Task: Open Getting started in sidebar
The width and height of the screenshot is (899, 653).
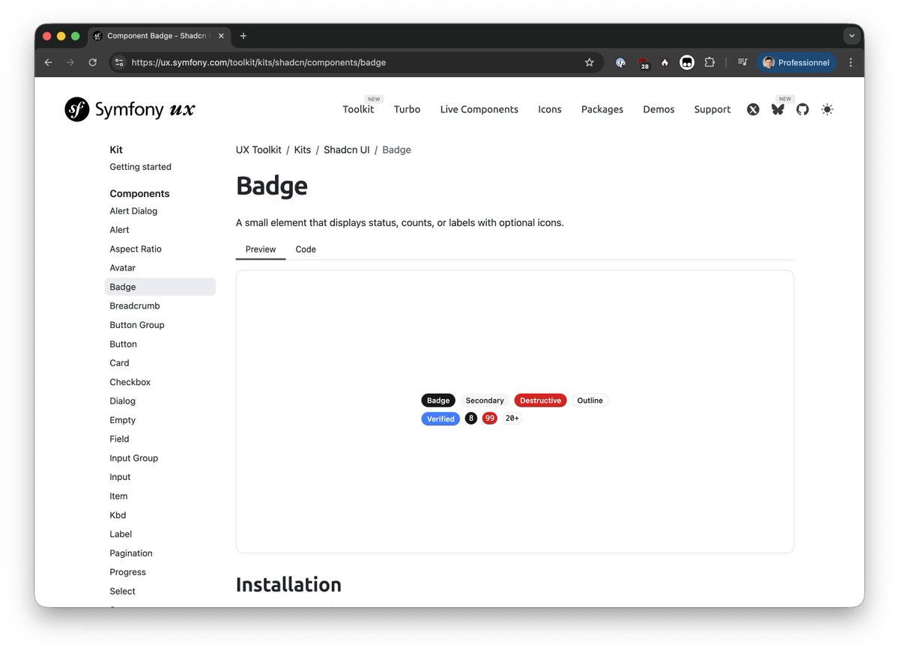Action: pos(141,167)
